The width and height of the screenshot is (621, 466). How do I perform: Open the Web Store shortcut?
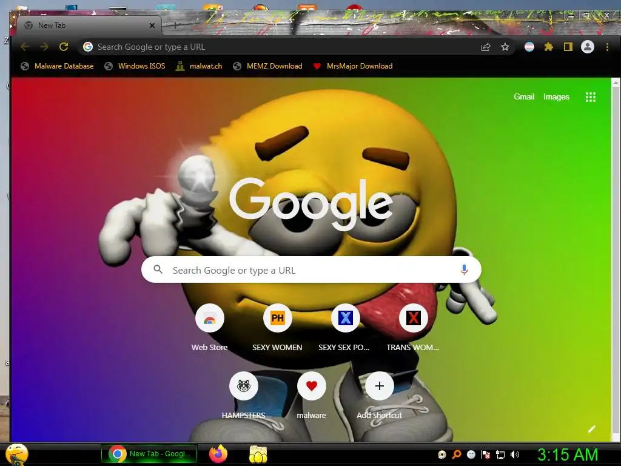coord(209,327)
